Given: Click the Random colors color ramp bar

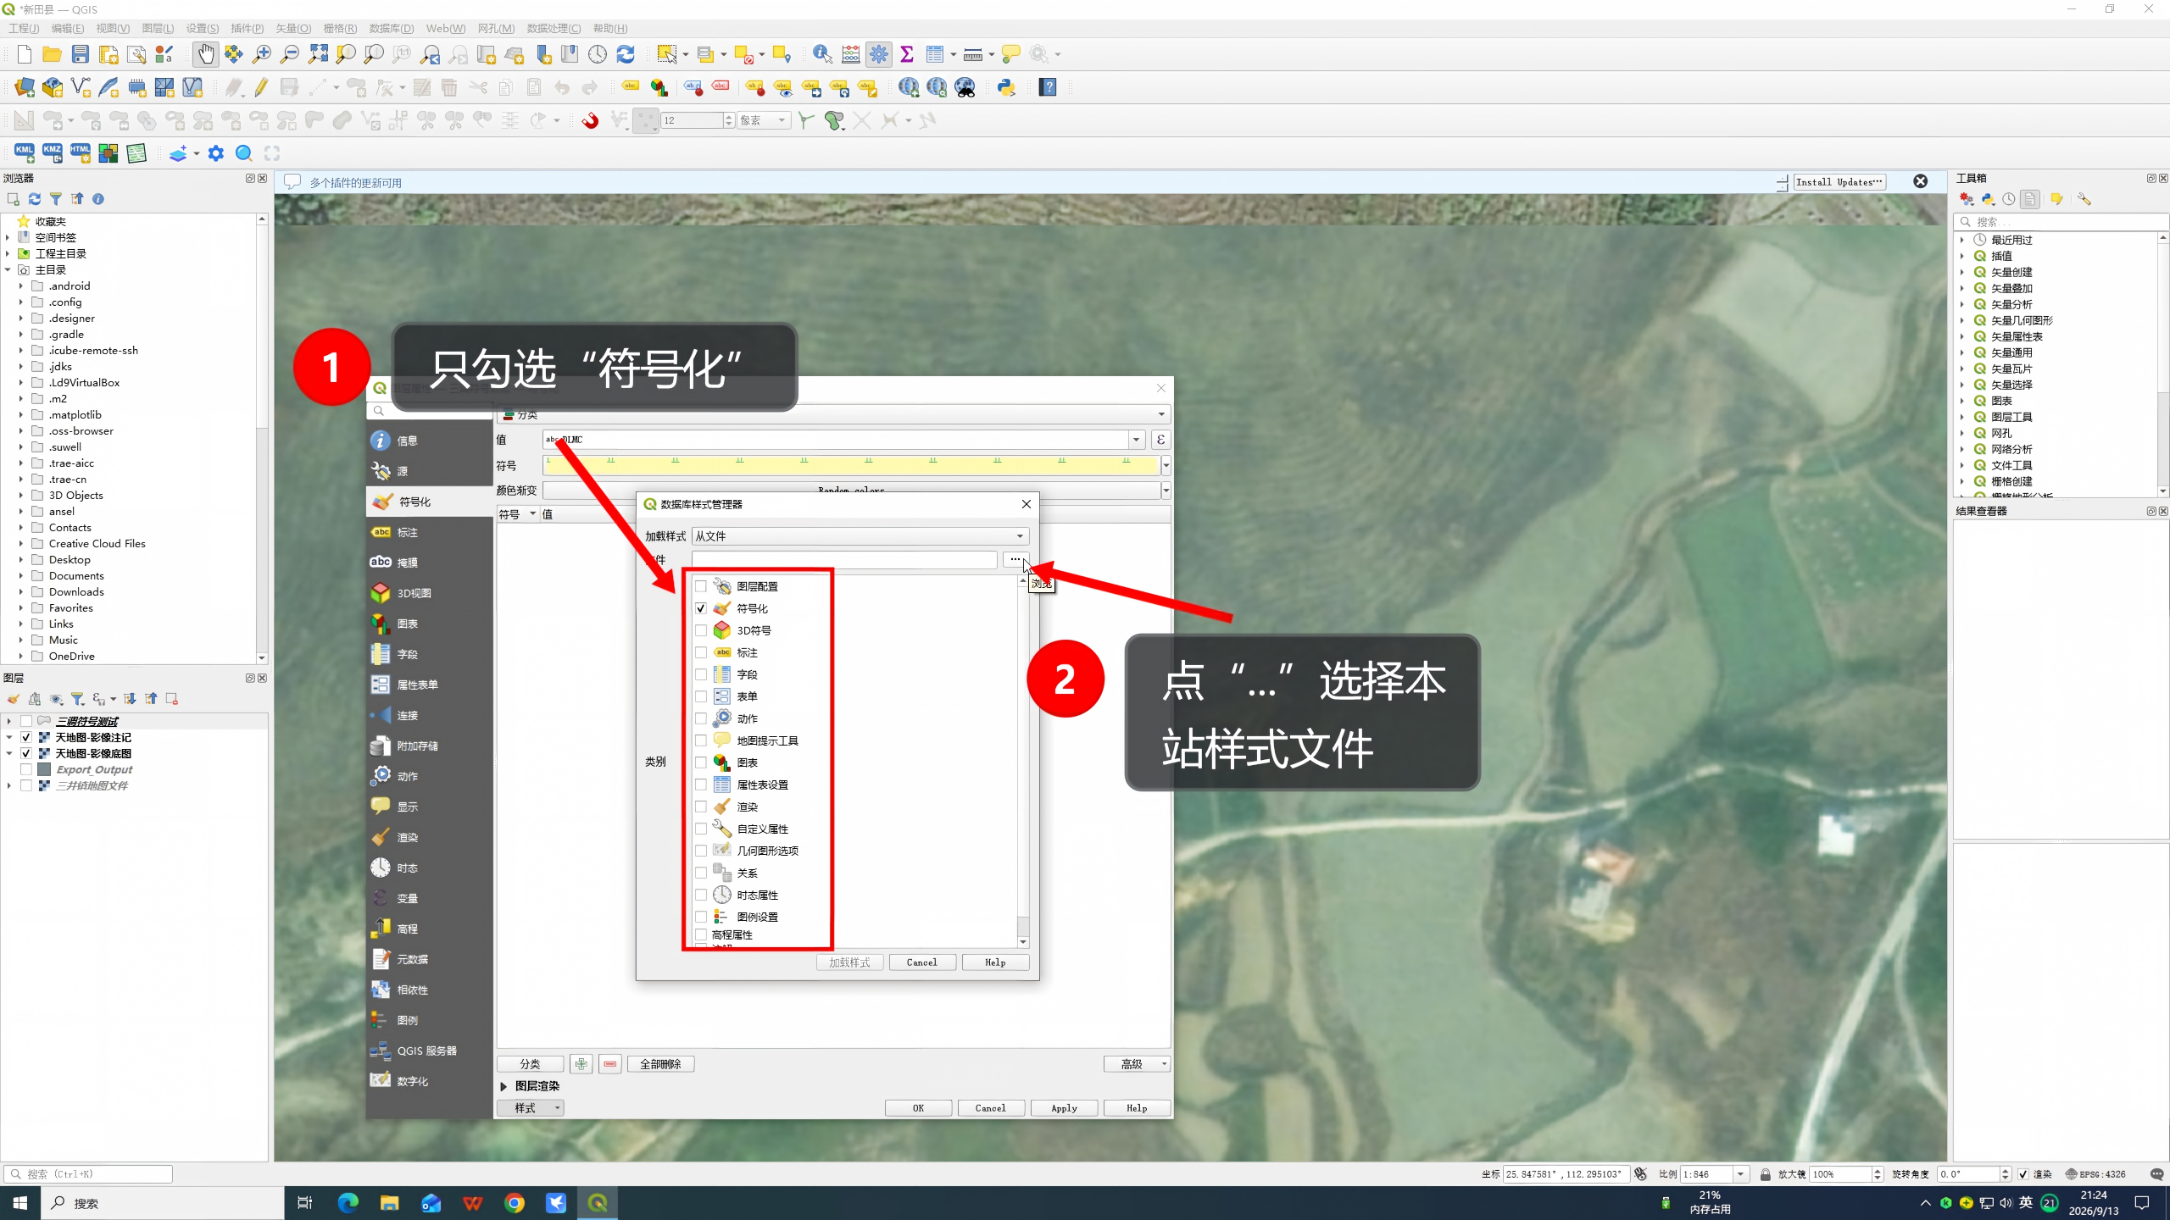Looking at the screenshot, I should (x=851, y=491).
